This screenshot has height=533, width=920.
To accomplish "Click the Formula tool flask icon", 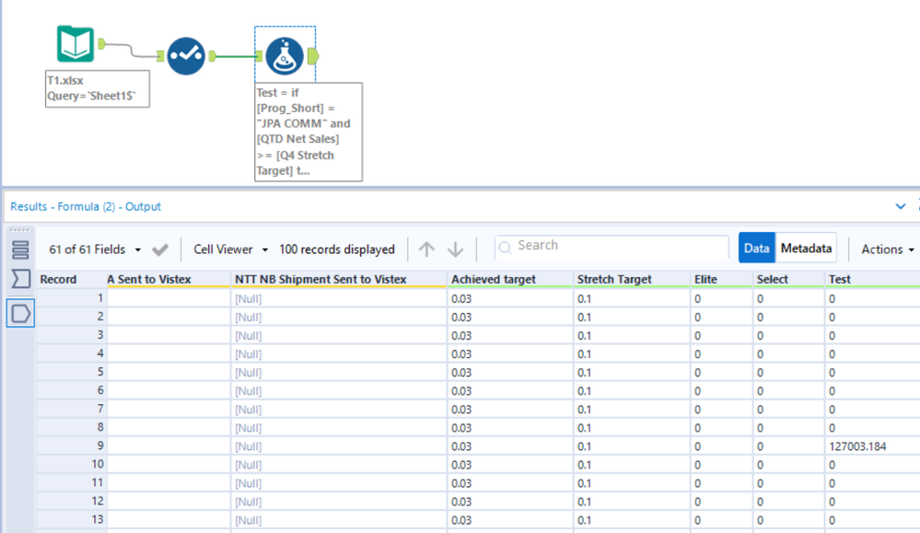I will coord(285,56).
